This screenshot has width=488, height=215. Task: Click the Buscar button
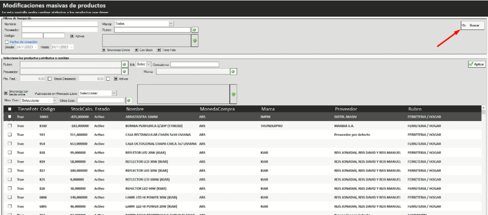[472, 25]
